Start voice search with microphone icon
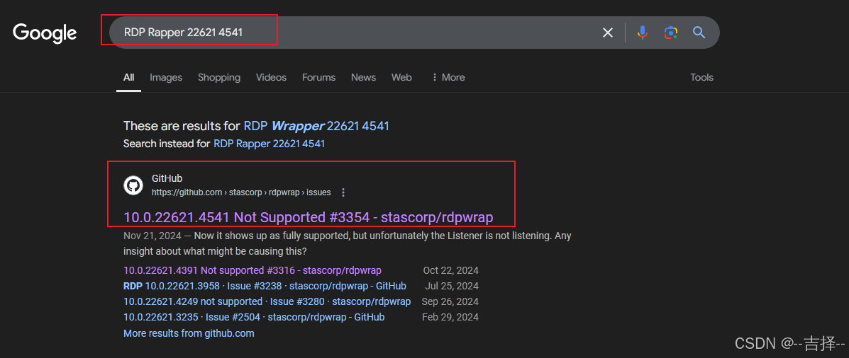Image resolution: width=849 pixels, height=358 pixels. point(643,33)
